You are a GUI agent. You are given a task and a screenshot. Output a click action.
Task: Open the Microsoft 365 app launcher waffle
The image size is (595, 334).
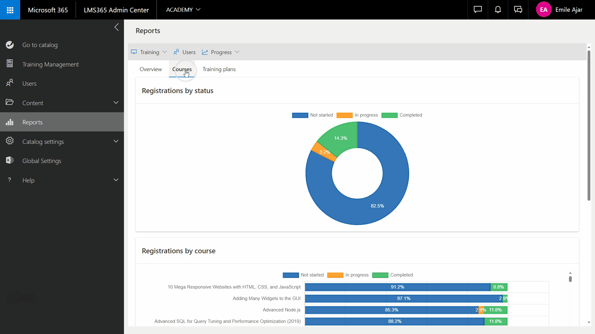pyautogui.click(x=10, y=10)
